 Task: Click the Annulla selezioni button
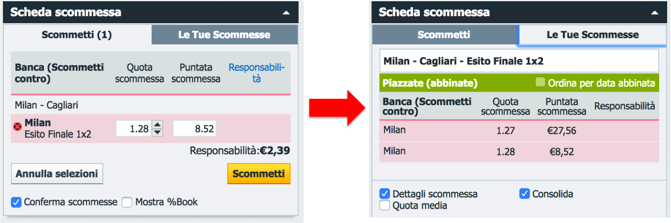tap(57, 174)
